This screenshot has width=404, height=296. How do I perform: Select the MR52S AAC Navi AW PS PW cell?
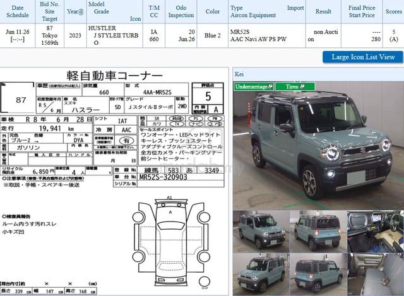click(x=267, y=35)
